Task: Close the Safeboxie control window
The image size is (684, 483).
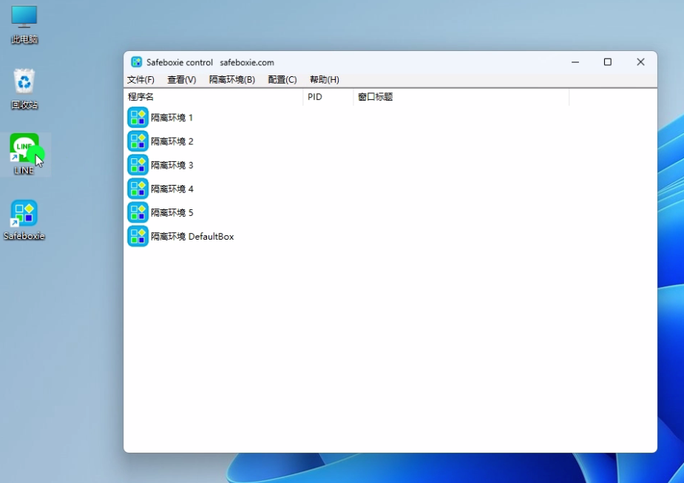Action: pyautogui.click(x=640, y=62)
